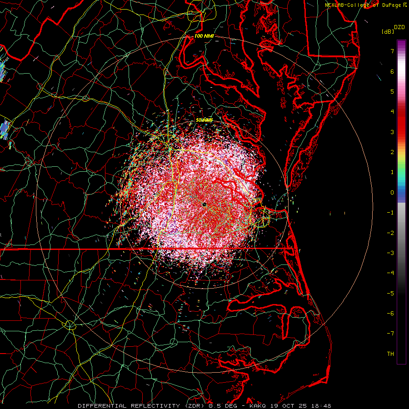This screenshot has width=409, height=409.
Task: Click the KAKQ radar site identifier
Action: point(258,406)
